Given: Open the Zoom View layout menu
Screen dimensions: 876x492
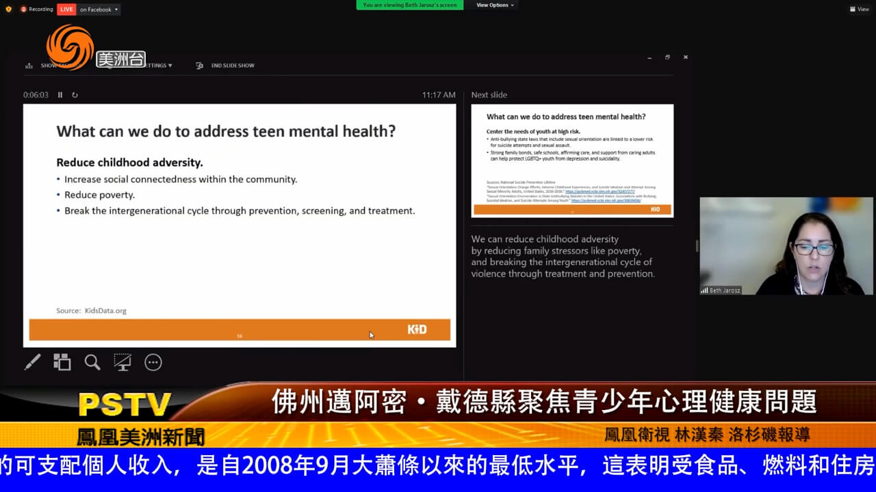Looking at the screenshot, I should point(859,10).
